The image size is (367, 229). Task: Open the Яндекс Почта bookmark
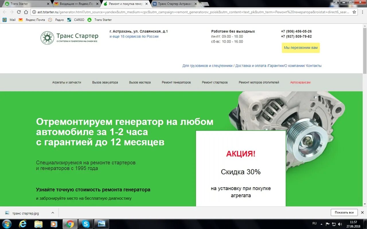coord(32,20)
